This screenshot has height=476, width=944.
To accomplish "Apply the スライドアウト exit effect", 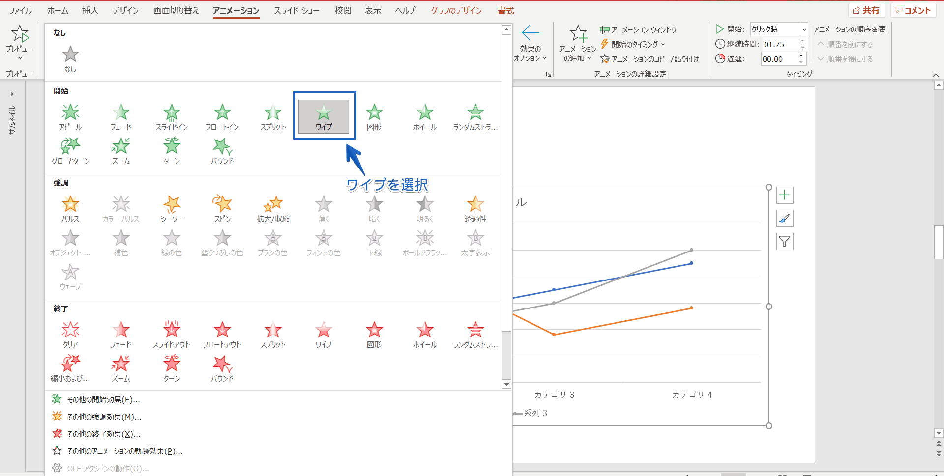I will tap(172, 335).
